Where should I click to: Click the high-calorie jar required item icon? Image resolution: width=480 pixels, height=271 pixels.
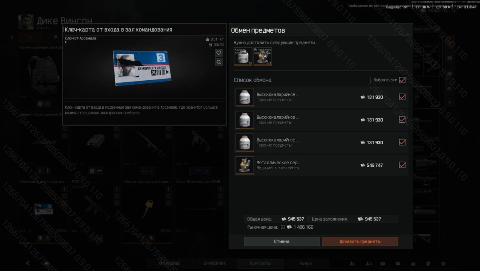tap(243, 56)
